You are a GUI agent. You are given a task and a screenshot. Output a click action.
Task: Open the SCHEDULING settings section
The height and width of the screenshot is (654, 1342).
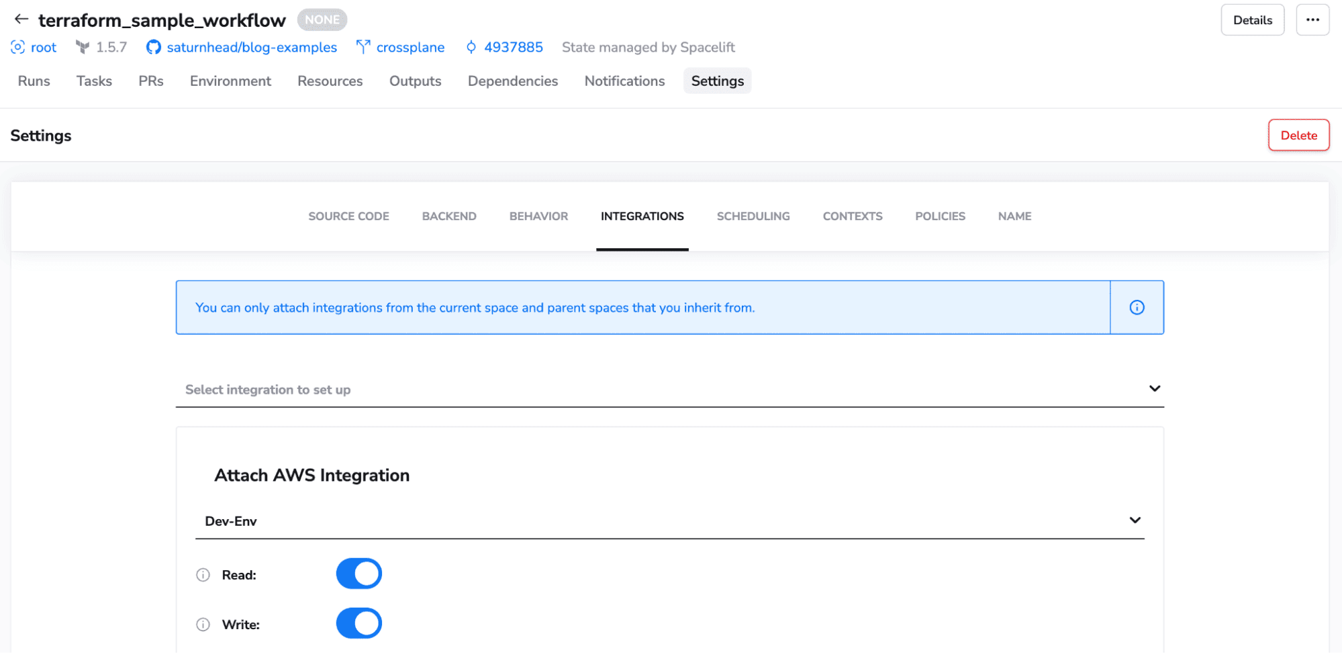753,216
